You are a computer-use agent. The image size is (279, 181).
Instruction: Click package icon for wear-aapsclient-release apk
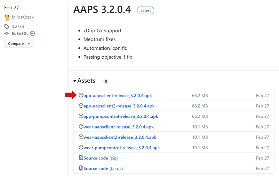click(81, 126)
